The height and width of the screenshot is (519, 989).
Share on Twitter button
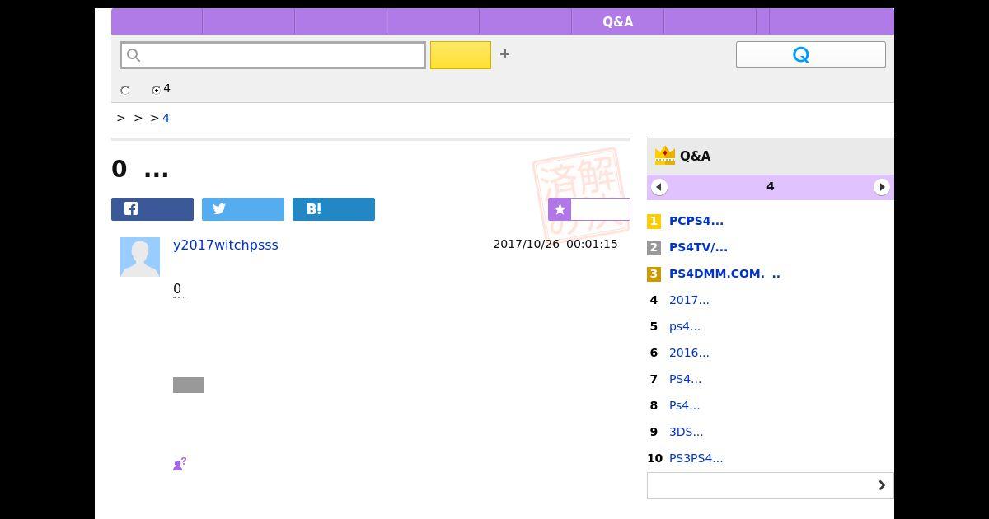coord(243,209)
